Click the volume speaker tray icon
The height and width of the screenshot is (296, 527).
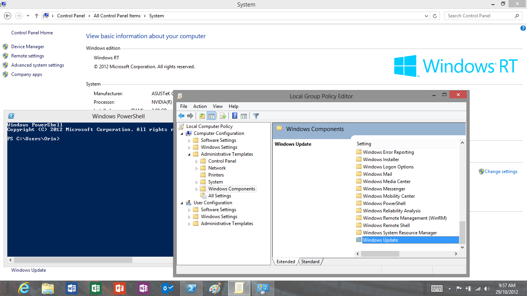click(486, 288)
